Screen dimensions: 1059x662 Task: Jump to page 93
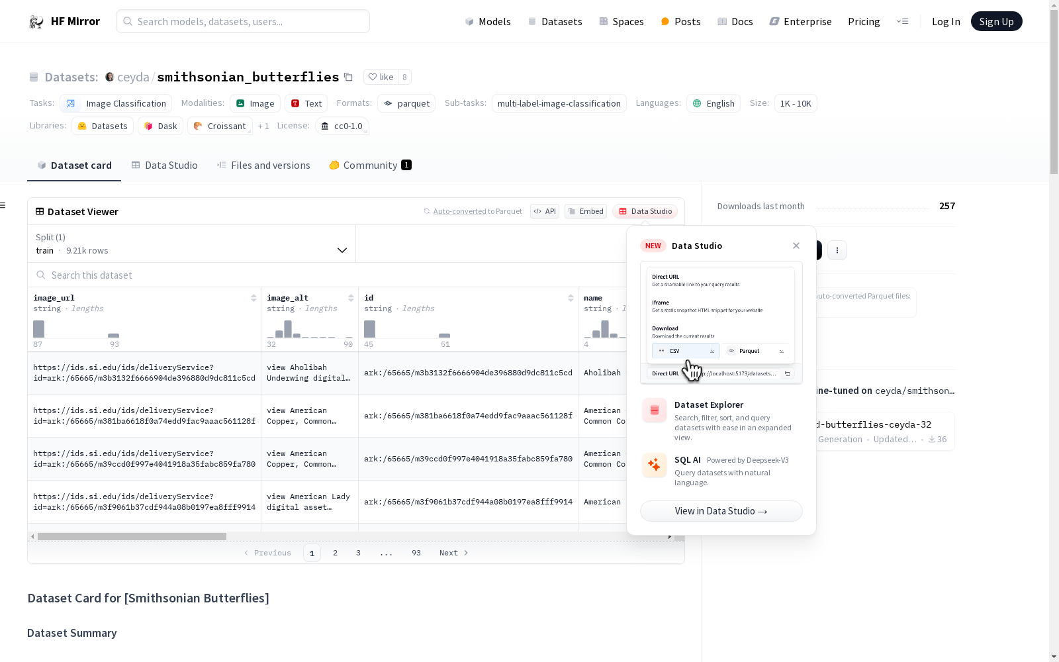coord(416,553)
